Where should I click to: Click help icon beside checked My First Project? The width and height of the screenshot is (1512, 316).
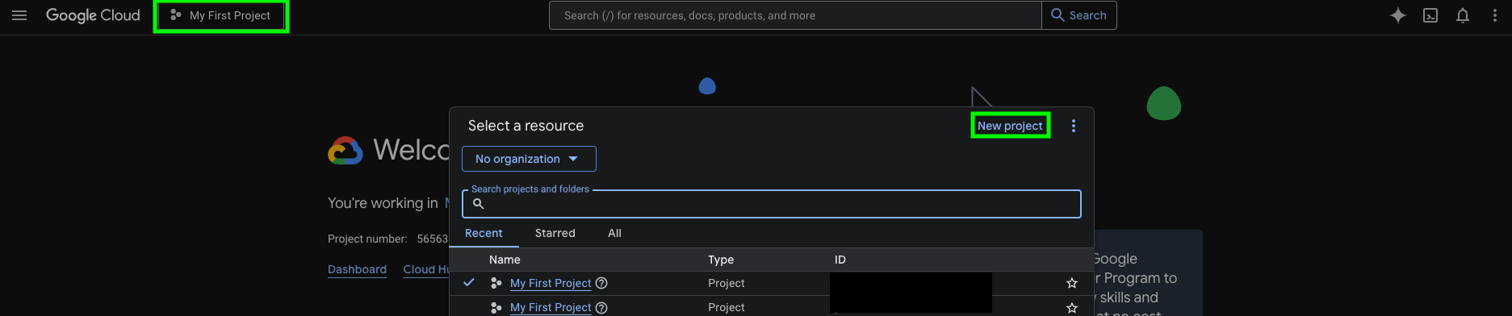[x=601, y=283]
